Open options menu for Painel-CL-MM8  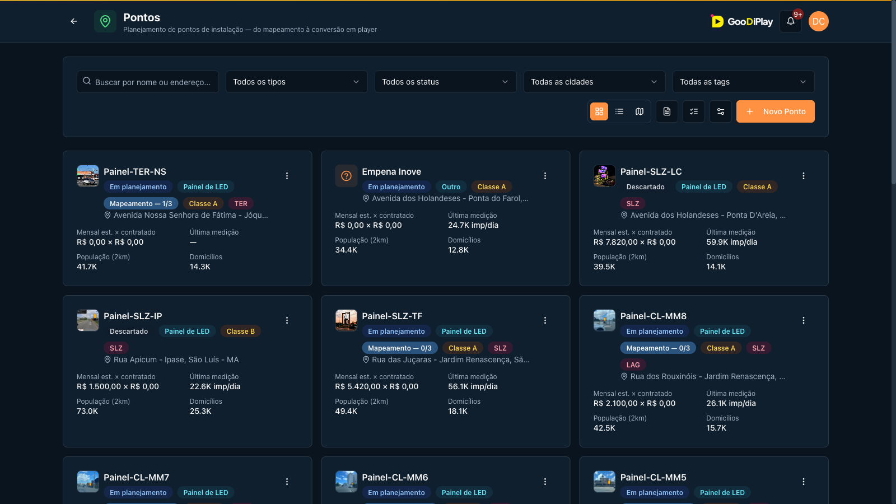pyautogui.click(x=804, y=320)
